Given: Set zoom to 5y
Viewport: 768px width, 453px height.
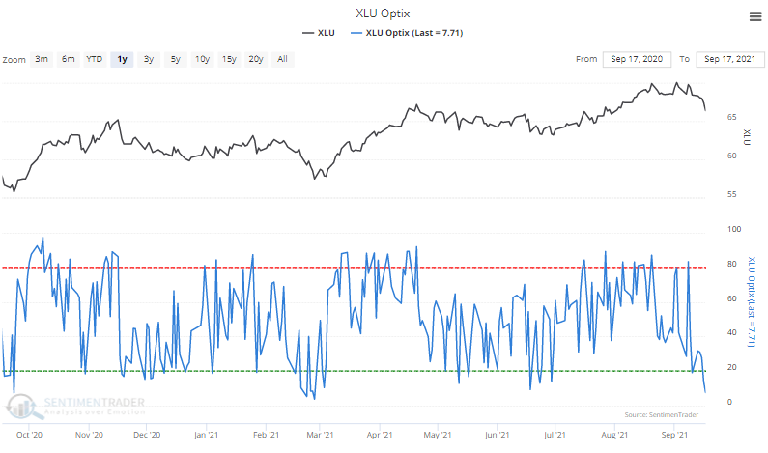Looking at the screenshot, I should 175,59.
